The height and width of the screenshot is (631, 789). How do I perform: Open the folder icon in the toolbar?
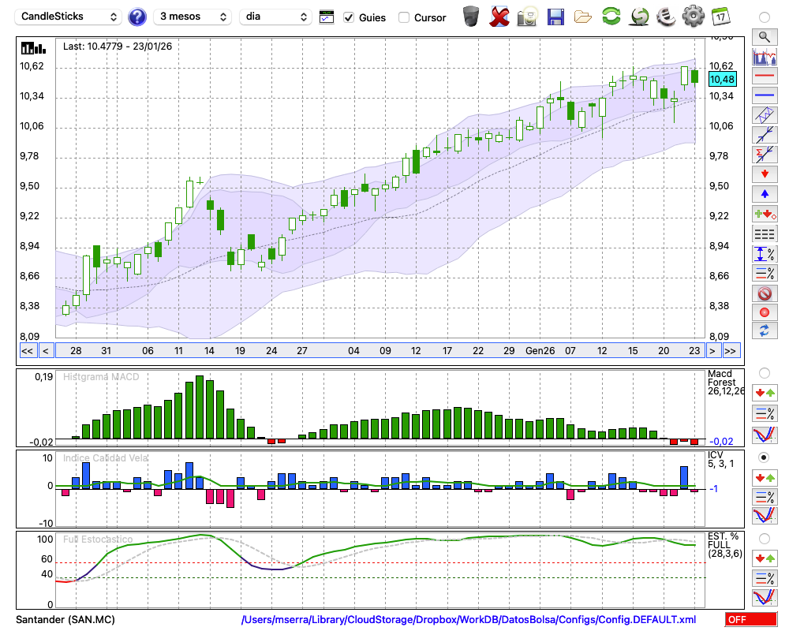coord(583,17)
